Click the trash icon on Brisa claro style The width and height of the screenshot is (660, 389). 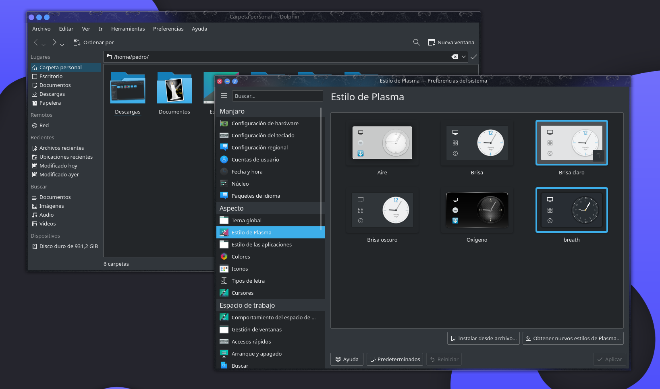click(x=598, y=156)
